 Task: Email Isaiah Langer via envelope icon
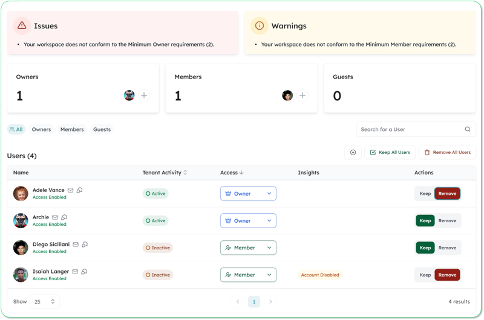tap(75, 271)
